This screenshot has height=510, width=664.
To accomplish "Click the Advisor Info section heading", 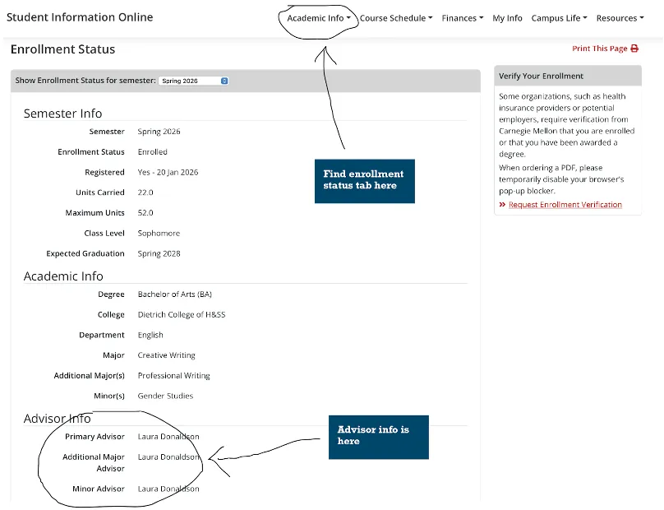I will click(57, 419).
